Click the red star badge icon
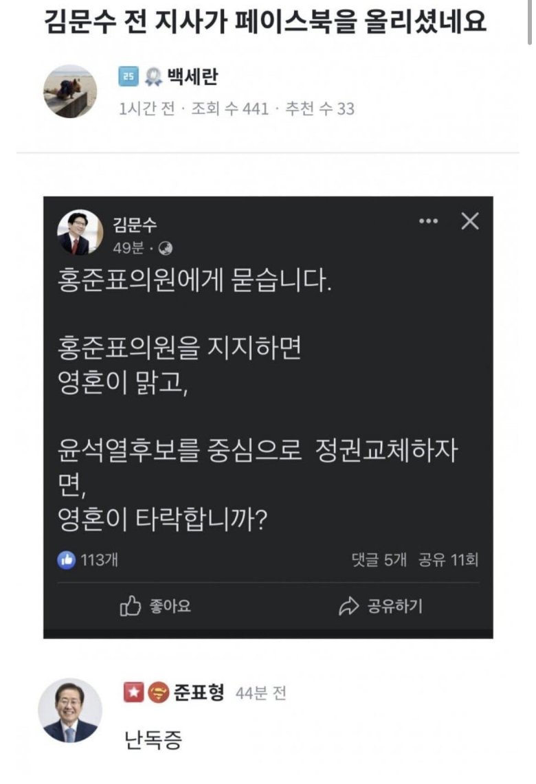Image resolution: width=536 pixels, height=784 pixels. 133,692
